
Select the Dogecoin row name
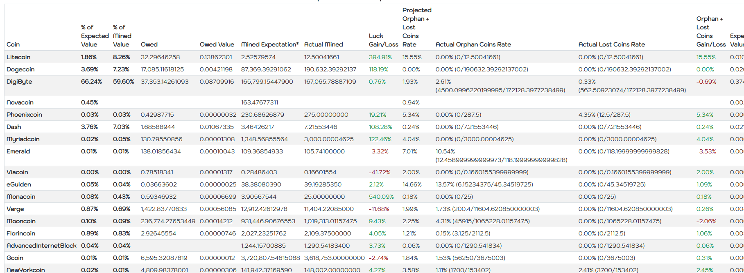(20, 69)
